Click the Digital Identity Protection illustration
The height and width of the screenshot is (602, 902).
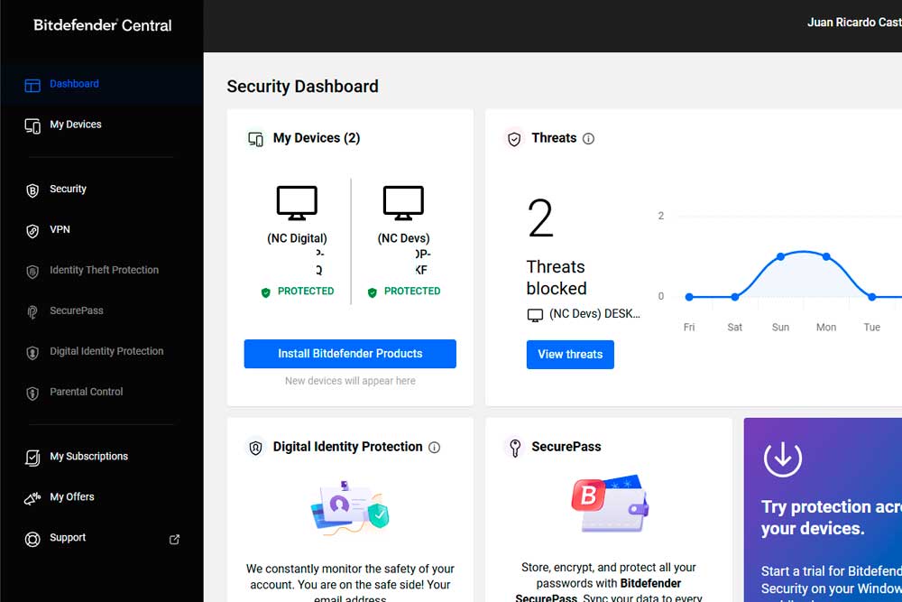coord(350,508)
